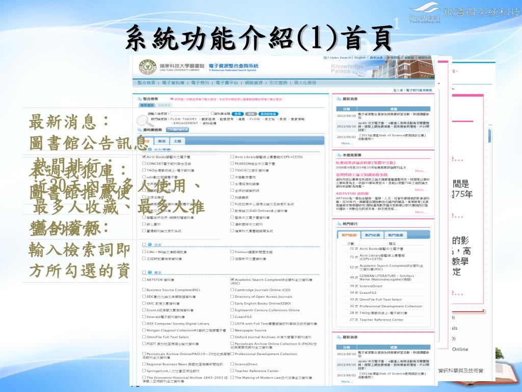Viewport: 522px width, 392px height.
Task: Click the bird icon beside 熱門排行
Action: pyautogui.click(x=339, y=224)
